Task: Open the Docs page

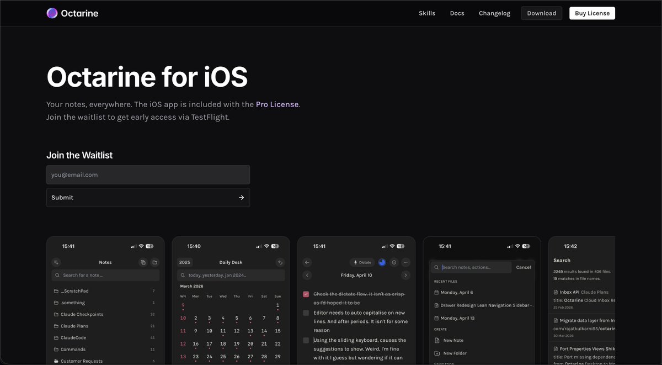Action: [457, 13]
